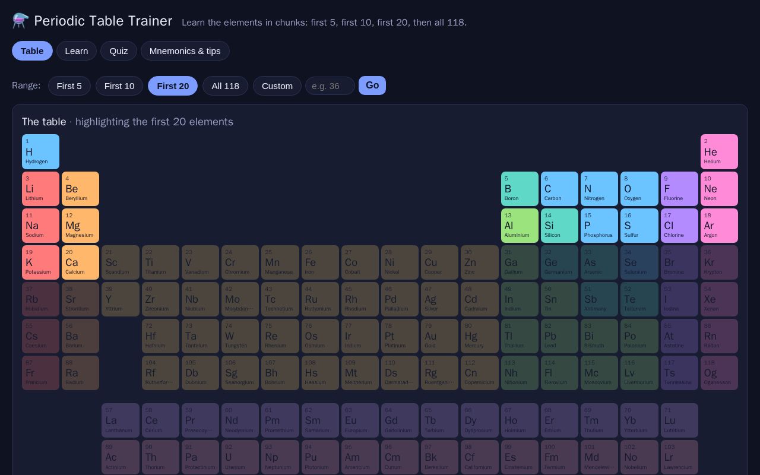Open the Sodium element cell

40,226
